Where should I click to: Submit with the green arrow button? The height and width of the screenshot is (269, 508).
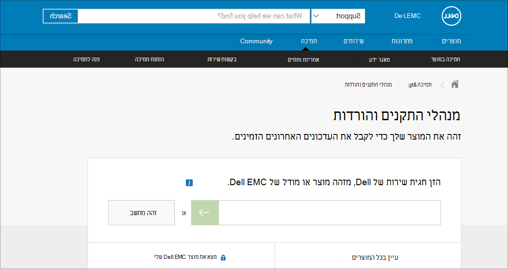(205, 212)
